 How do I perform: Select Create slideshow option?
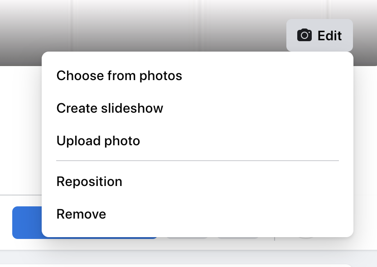(x=110, y=108)
